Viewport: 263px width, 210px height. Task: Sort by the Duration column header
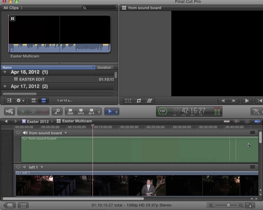(x=104, y=67)
